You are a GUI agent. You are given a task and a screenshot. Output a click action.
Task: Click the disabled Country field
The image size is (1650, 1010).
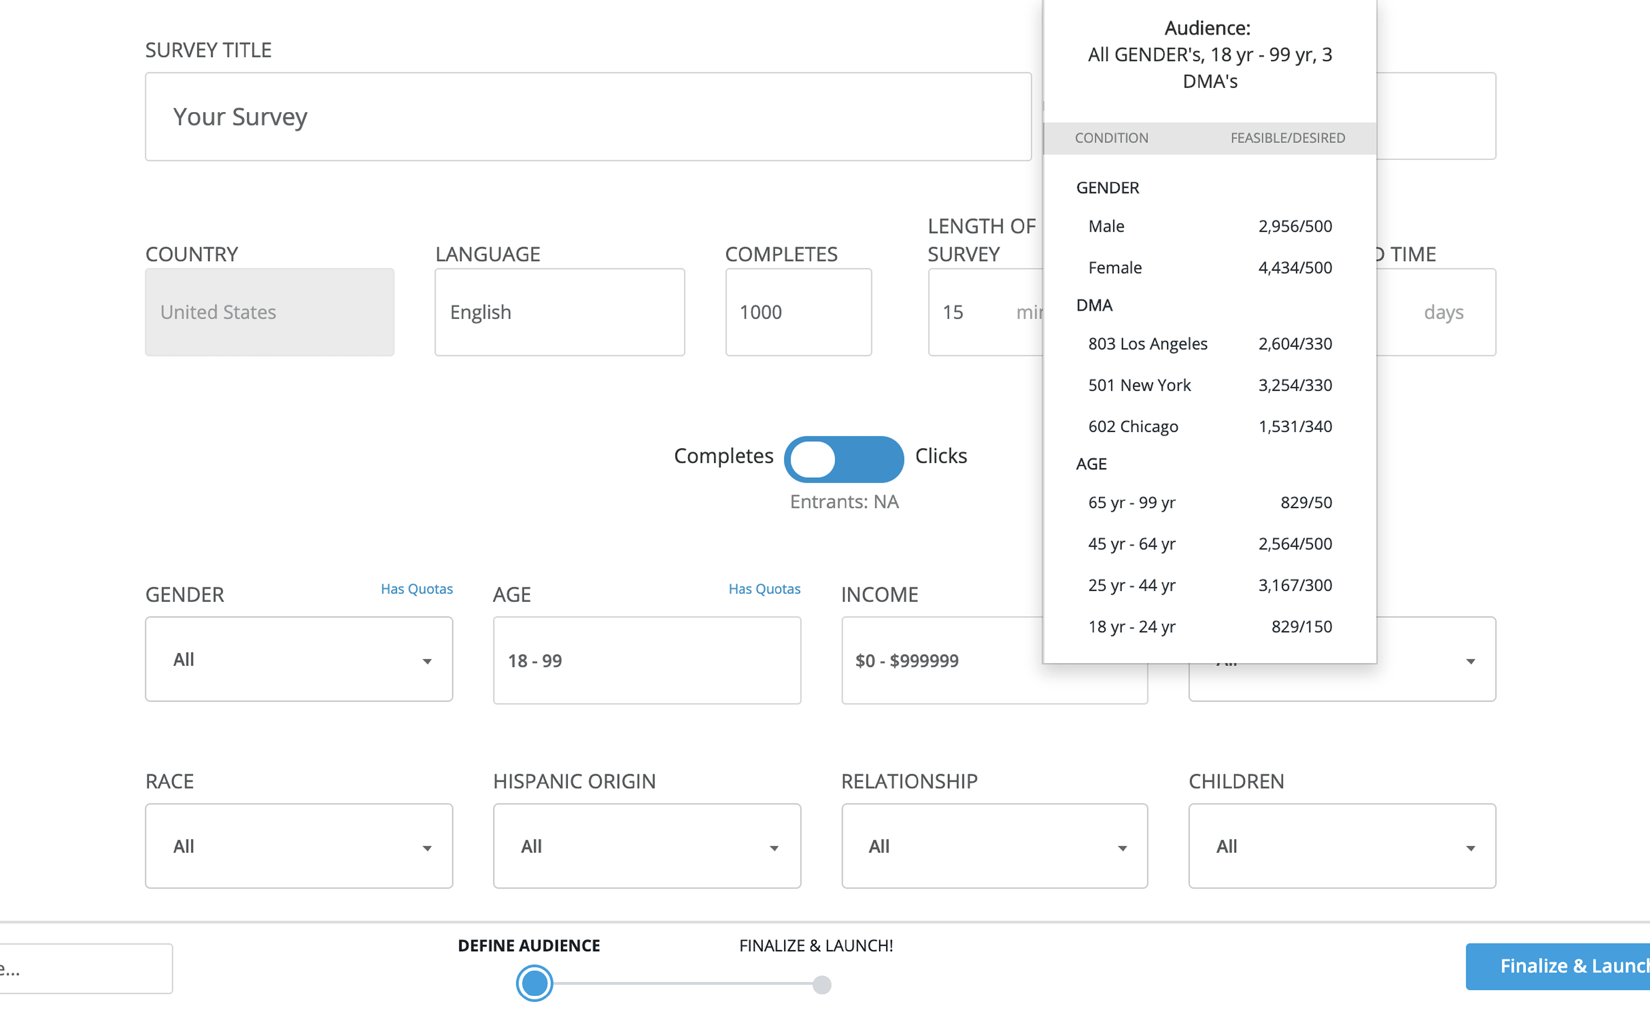[270, 312]
